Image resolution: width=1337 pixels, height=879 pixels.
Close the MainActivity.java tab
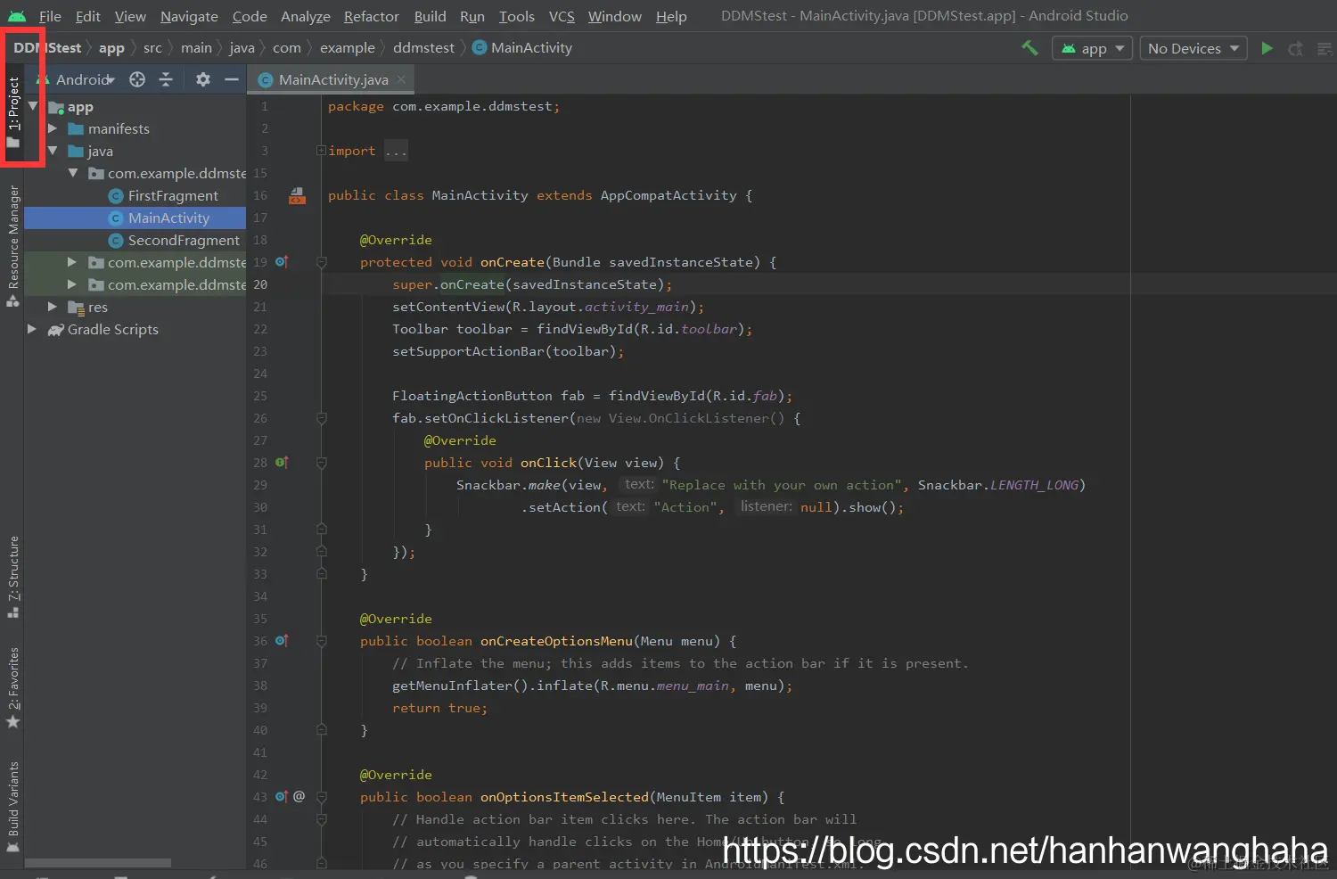(401, 79)
